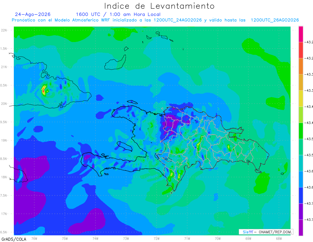
Task: Click the 71W longitude label
Action: tap(187, 239)
